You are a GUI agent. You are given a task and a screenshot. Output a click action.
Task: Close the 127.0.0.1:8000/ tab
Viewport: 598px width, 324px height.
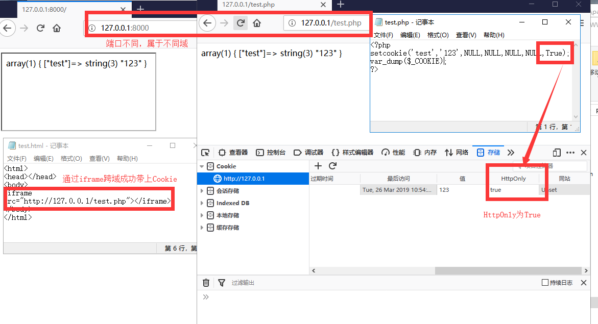click(123, 9)
